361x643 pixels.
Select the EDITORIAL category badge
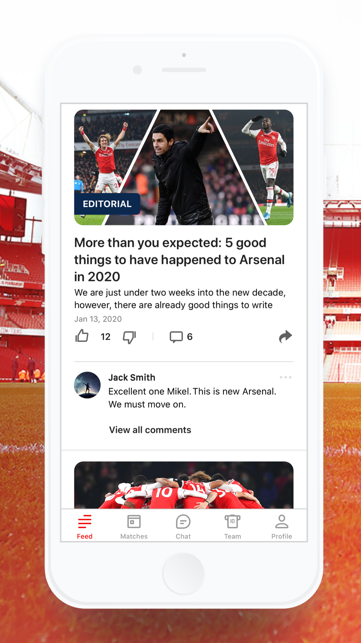pos(107,204)
